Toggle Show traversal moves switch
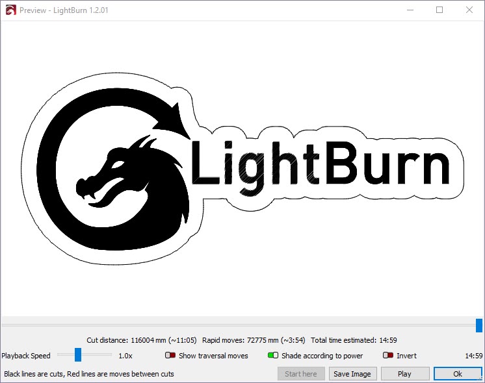The width and height of the screenshot is (485, 383). pos(170,355)
